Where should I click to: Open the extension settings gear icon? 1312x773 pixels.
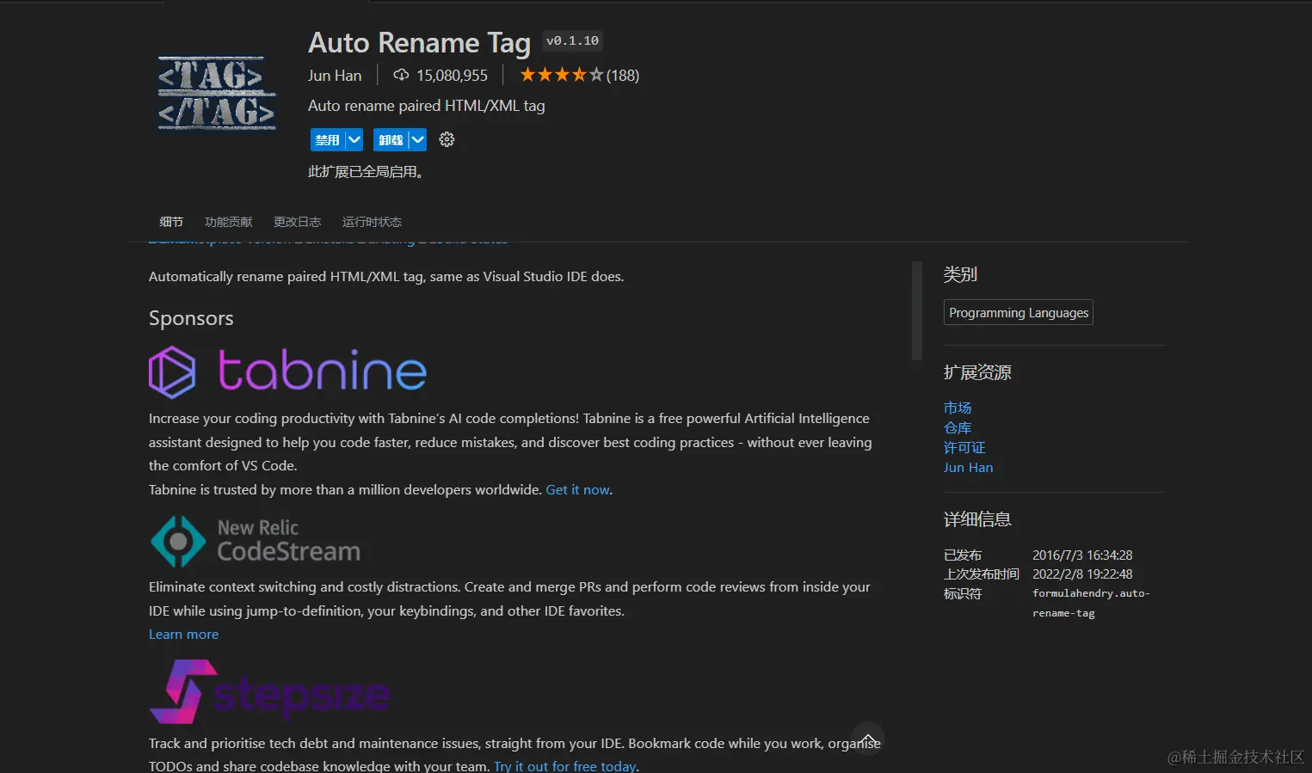pos(447,139)
